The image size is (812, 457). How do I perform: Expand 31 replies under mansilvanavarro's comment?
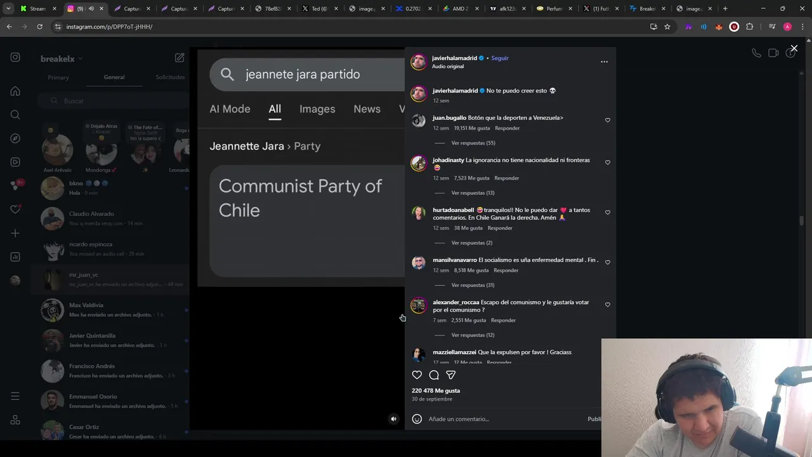[473, 285]
